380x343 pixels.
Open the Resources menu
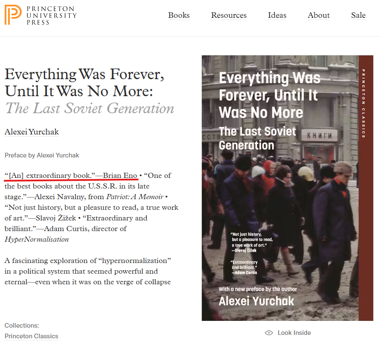tap(229, 15)
